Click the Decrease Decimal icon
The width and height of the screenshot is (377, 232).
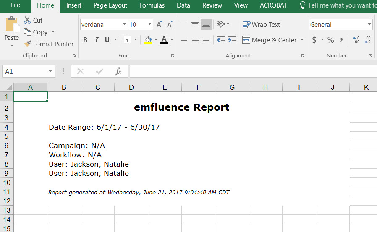[367, 40]
